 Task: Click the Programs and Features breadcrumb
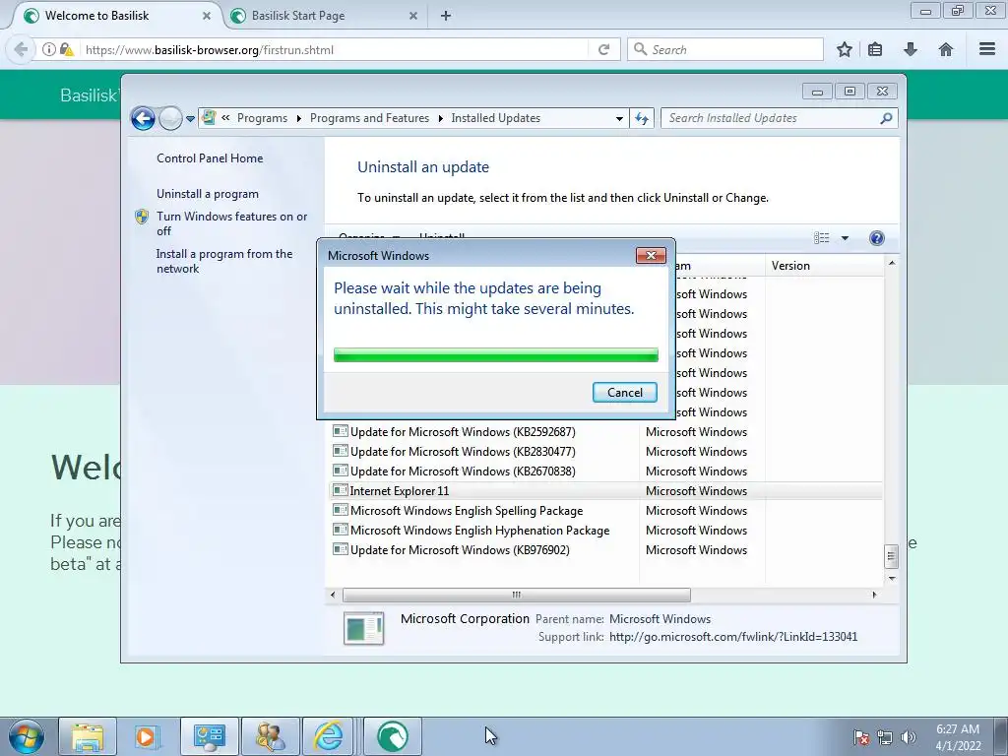click(370, 118)
